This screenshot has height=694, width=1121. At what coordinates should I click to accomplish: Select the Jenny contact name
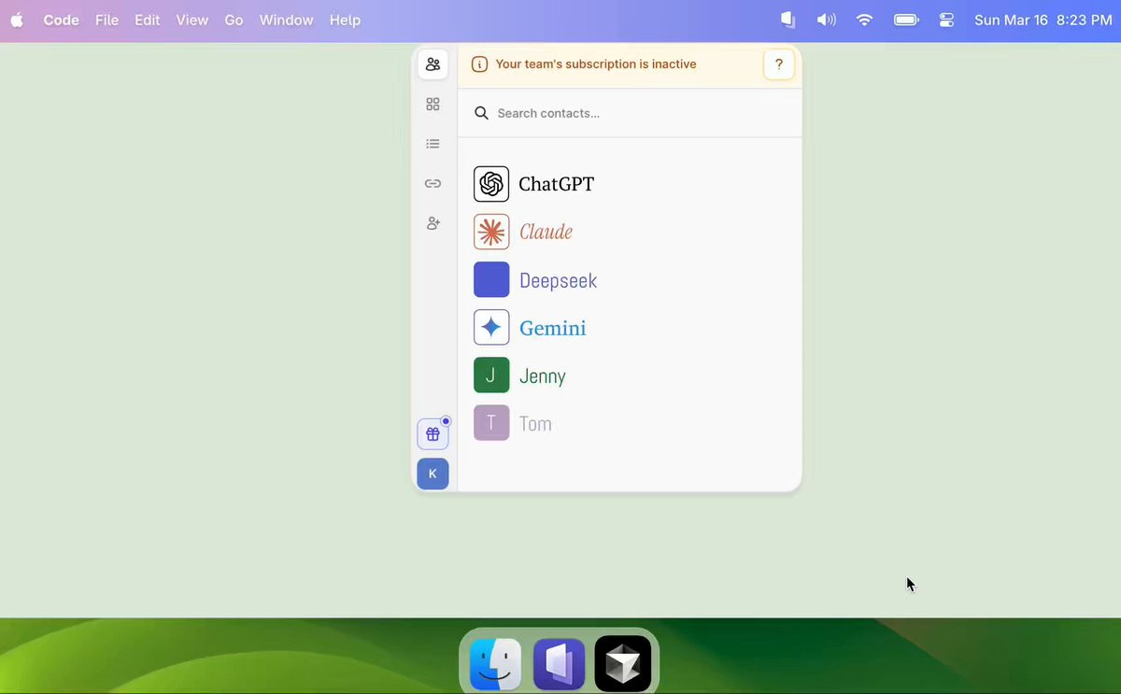pyautogui.click(x=543, y=376)
